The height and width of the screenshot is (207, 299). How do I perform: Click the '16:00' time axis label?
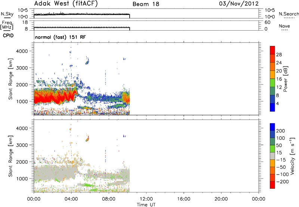pyautogui.click(x=184, y=199)
